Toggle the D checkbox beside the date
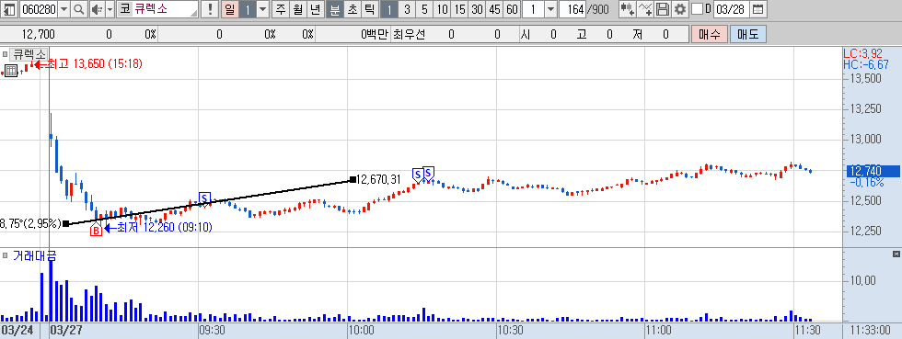This screenshot has height=339, width=902. click(x=697, y=9)
